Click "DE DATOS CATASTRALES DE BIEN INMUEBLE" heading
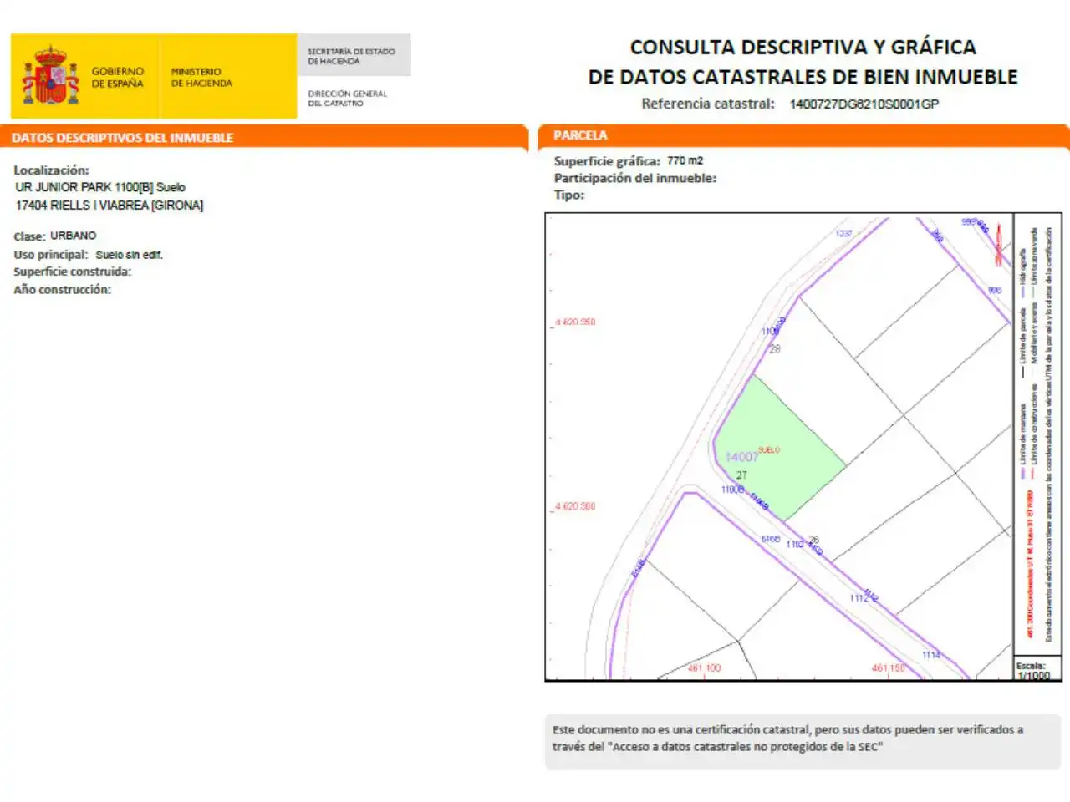This screenshot has width=1070, height=802. click(802, 77)
